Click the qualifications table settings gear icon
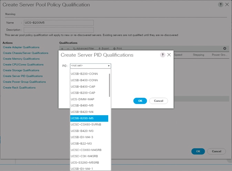The image size is (232, 171). pyautogui.click(x=225, y=48)
